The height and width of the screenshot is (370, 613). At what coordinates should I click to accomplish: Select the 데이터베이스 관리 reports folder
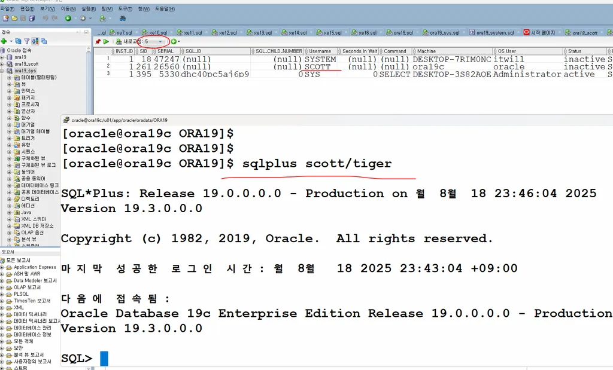point(32,328)
